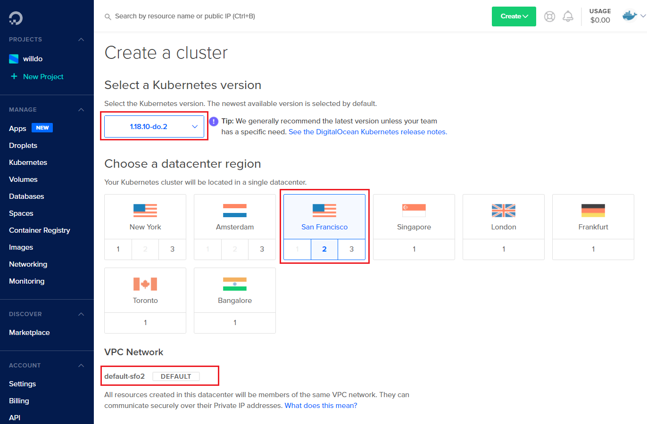Image resolution: width=647 pixels, height=424 pixels.
Task: Open the notifications bell
Action: (x=568, y=16)
